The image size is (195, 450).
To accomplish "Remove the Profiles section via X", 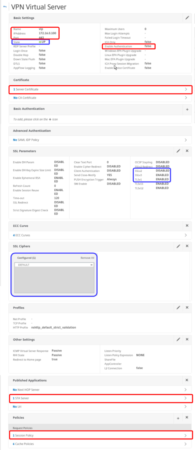I will click(x=187, y=307).
